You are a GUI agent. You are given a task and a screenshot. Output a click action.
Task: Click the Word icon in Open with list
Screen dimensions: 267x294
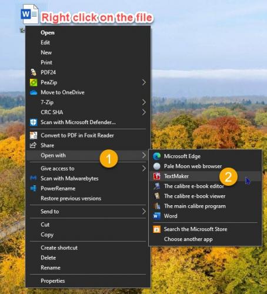pos(157,216)
